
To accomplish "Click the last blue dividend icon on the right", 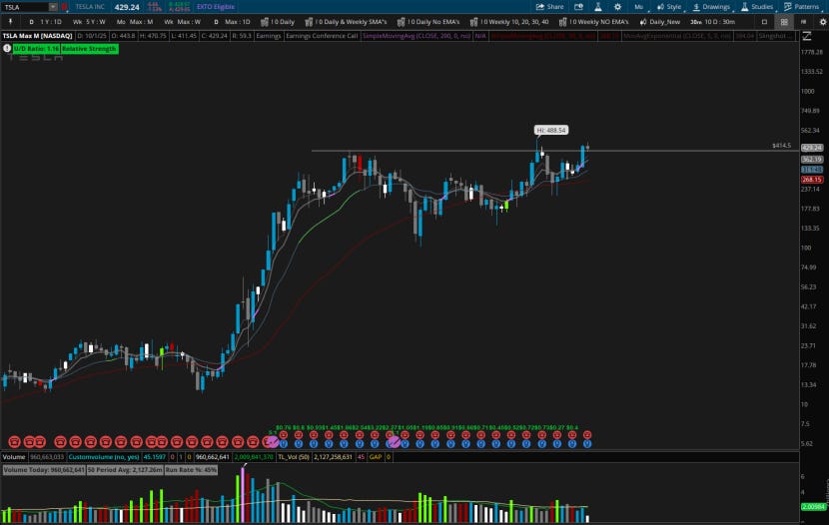I will [x=587, y=444].
